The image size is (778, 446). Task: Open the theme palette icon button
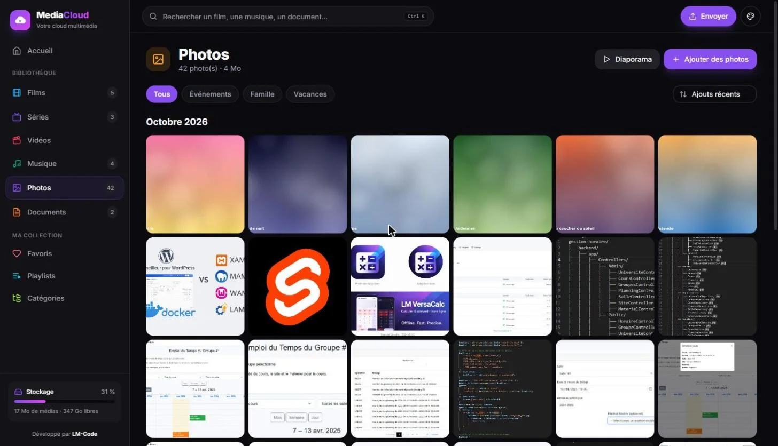(750, 16)
